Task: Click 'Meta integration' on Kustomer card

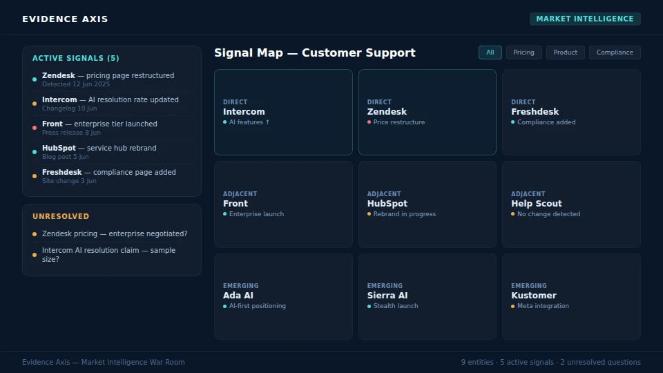Action: (x=540, y=306)
